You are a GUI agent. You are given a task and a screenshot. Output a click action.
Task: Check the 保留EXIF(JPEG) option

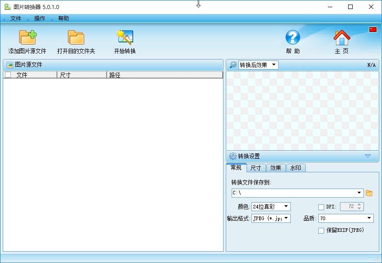(321, 231)
